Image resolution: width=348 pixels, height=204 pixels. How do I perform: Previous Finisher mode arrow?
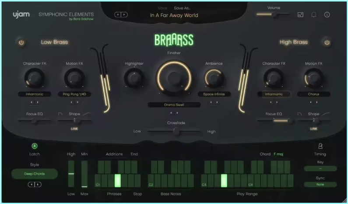pos(171,113)
